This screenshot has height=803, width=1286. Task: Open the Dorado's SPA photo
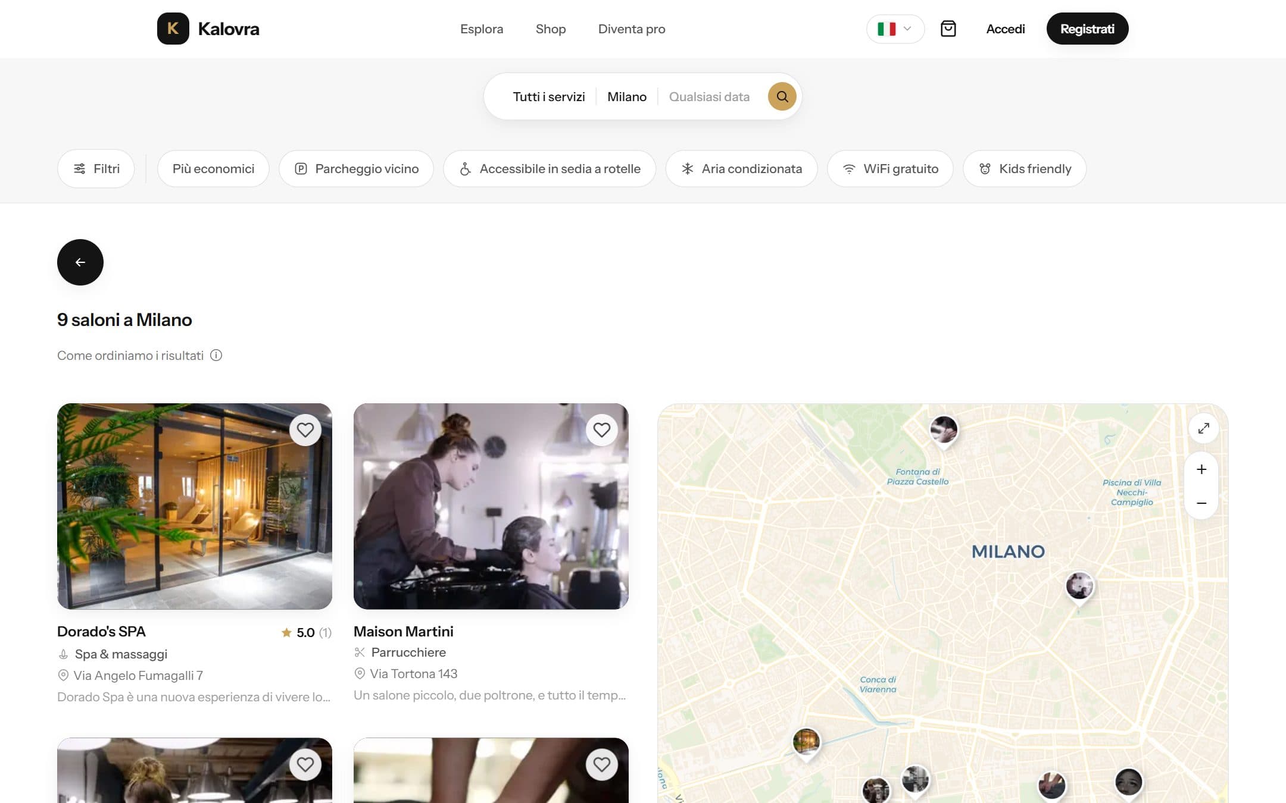tap(195, 506)
